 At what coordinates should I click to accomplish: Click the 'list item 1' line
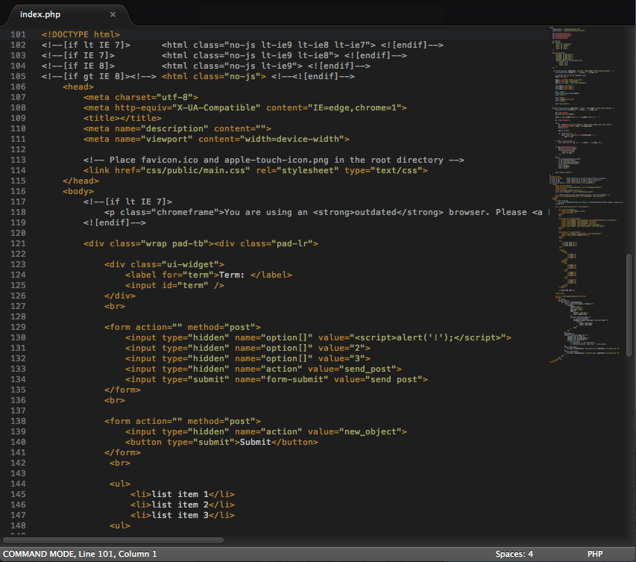click(x=183, y=495)
